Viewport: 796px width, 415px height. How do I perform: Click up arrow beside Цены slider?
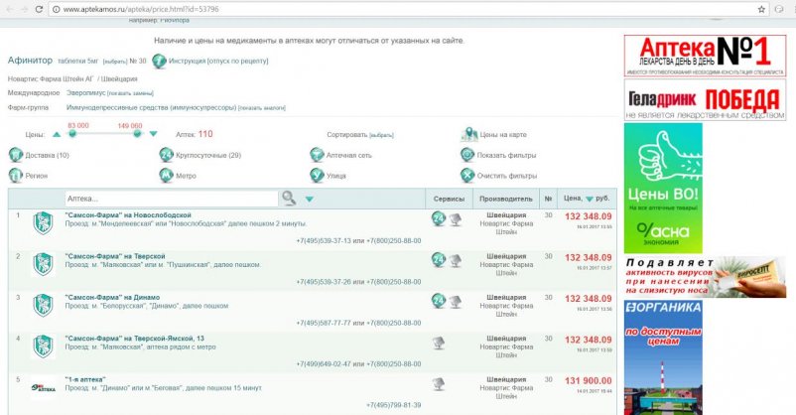click(57, 135)
